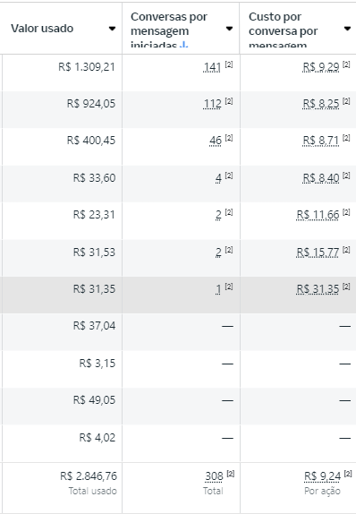Click the footnote marker beside total R$ 9,24
Viewport: 356px width, 514px height.
click(348, 474)
